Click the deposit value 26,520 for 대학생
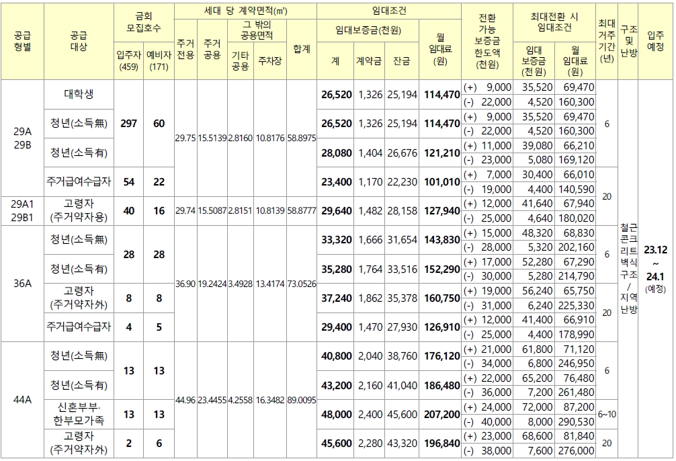The image size is (676, 461). click(336, 95)
